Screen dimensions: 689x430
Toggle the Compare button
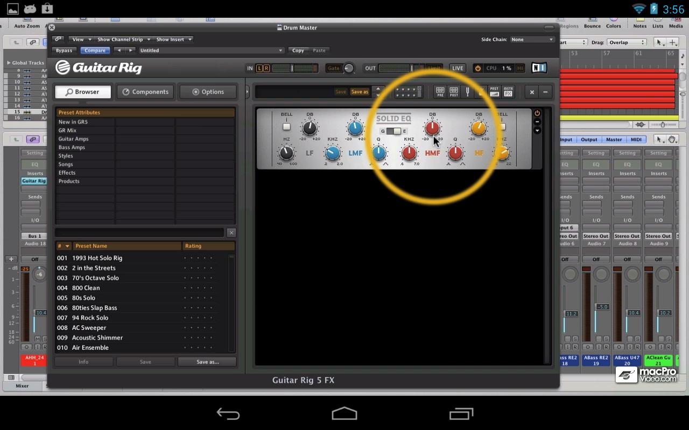point(95,51)
